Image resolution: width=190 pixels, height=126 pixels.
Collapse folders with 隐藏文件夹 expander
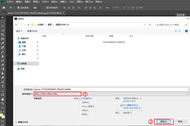(x=22, y=122)
